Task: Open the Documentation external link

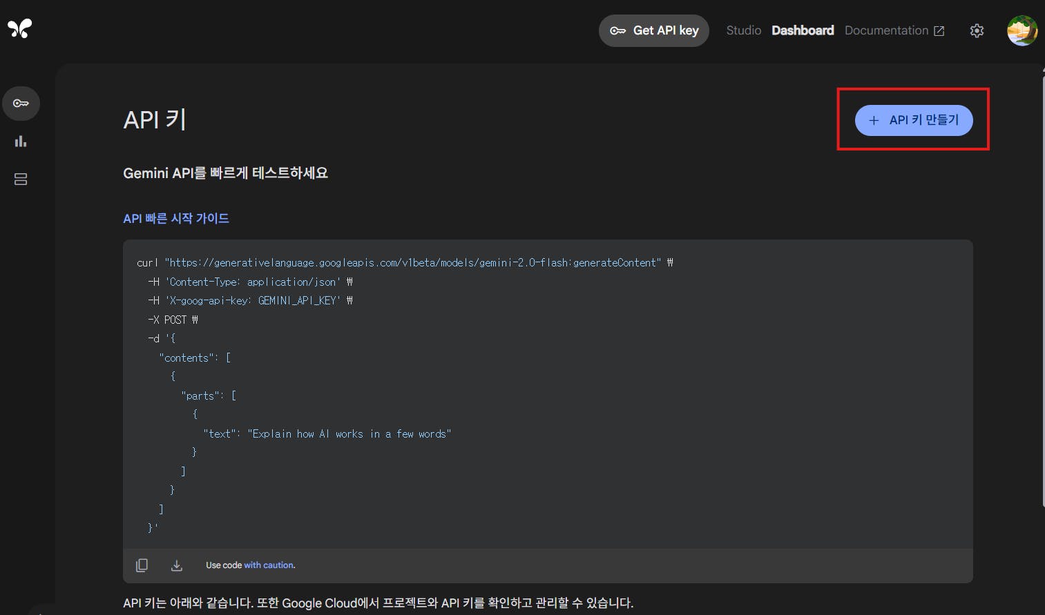Action: [894, 30]
